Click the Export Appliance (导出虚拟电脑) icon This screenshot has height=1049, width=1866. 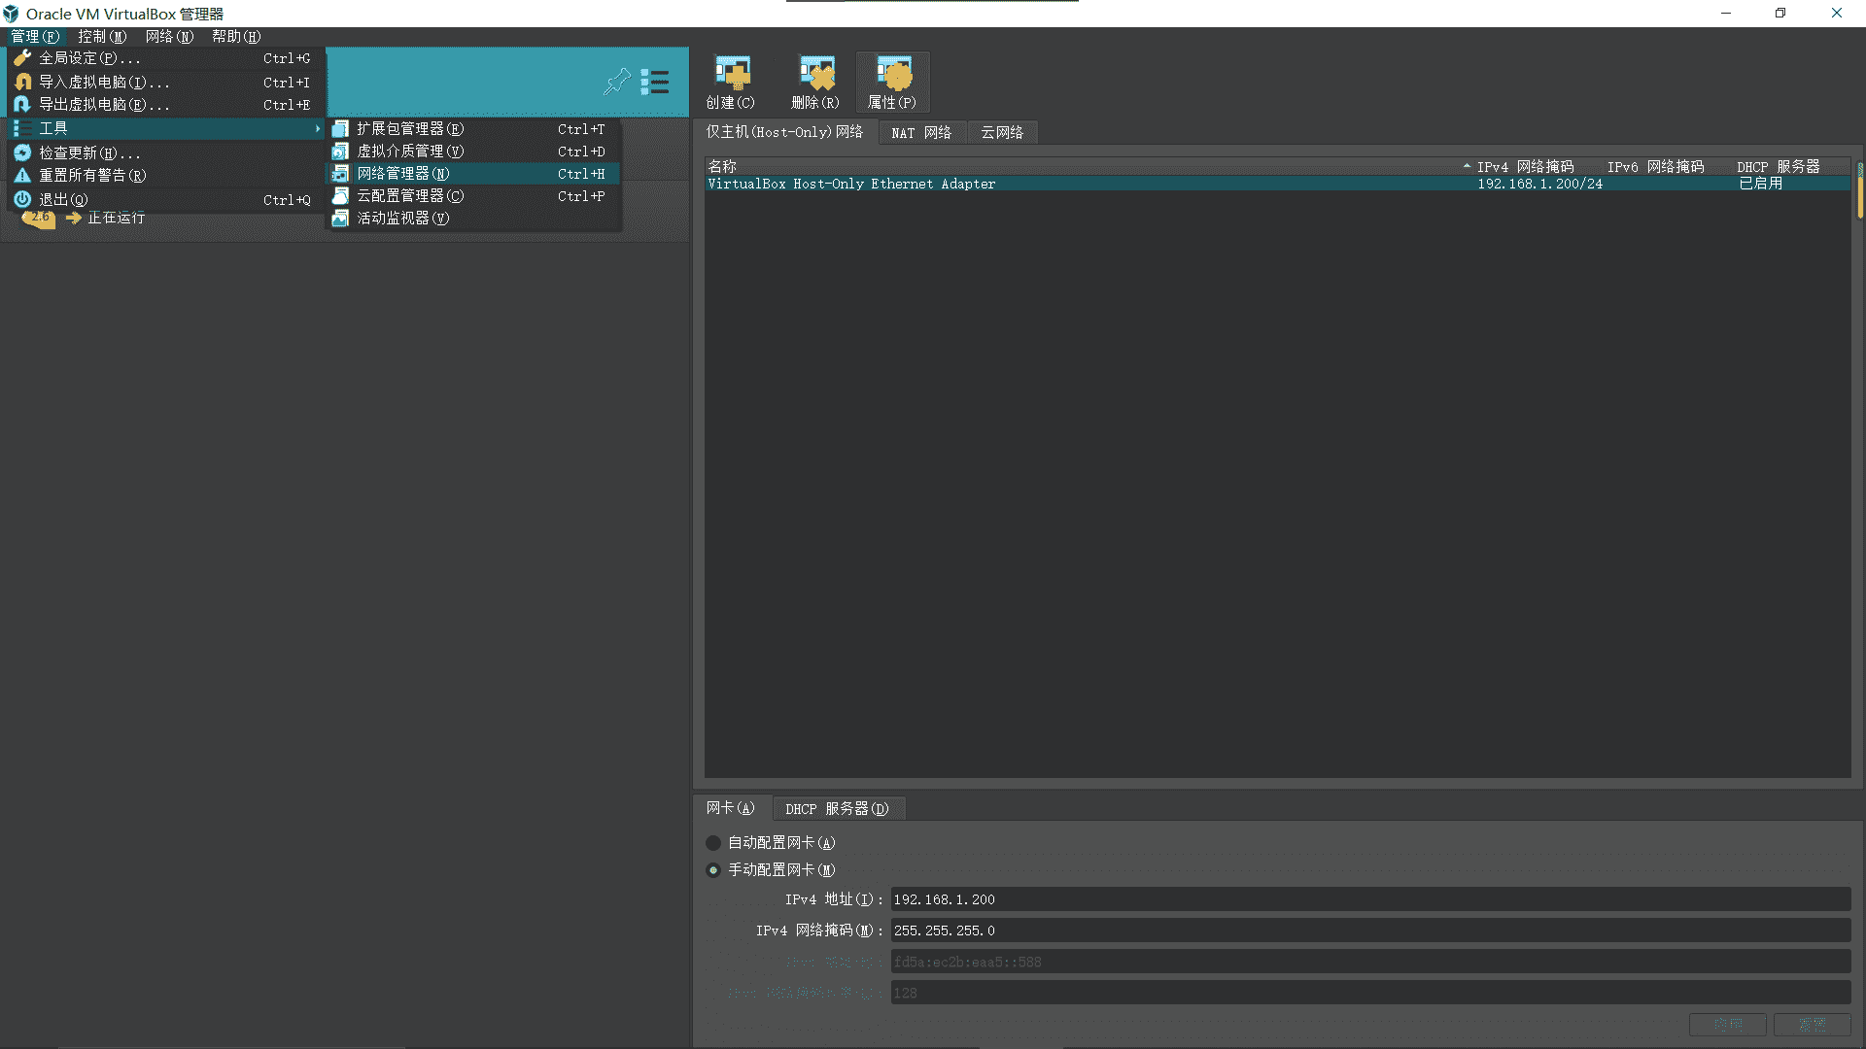pos(22,104)
